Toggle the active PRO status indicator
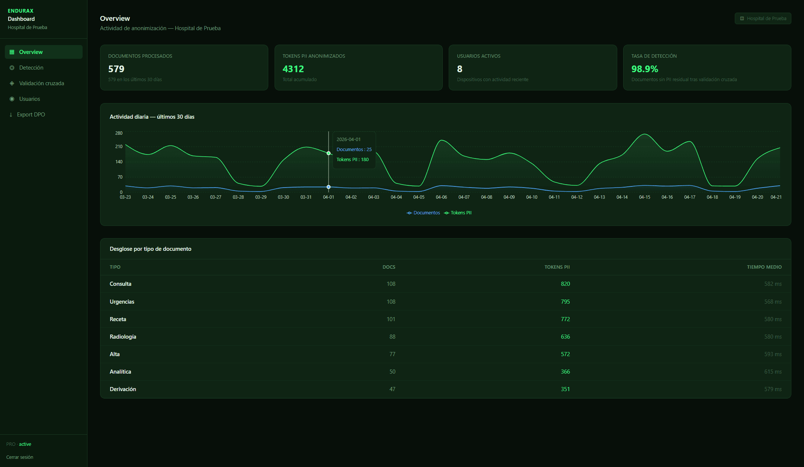Image resolution: width=804 pixels, height=467 pixels. (25, 444)
